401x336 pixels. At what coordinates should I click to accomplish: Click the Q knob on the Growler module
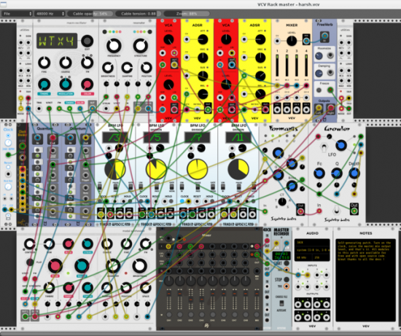[x=337, y=173]
